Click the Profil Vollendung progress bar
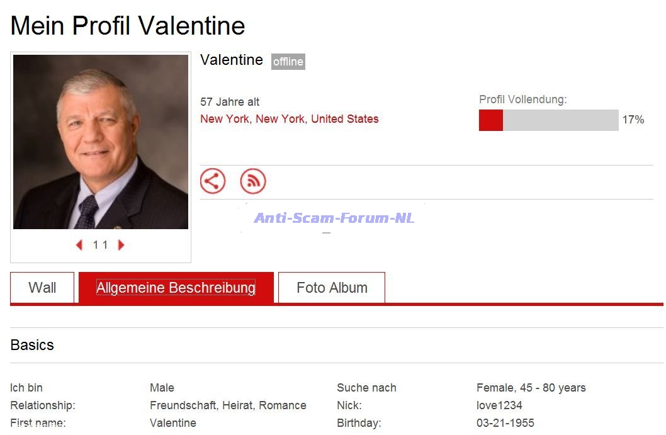 548,120
